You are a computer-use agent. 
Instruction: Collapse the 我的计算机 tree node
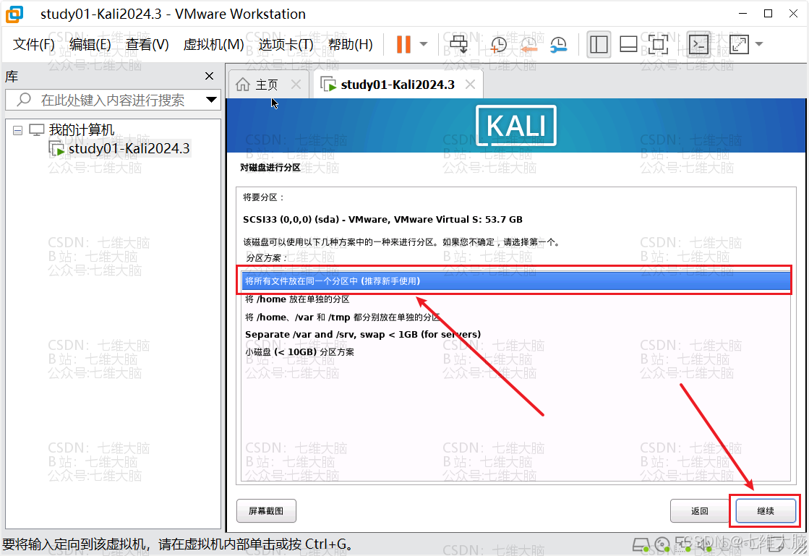coord(17,130)
